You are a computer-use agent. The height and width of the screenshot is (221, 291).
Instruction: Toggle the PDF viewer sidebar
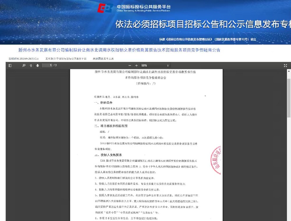click(x=10, y=65)
